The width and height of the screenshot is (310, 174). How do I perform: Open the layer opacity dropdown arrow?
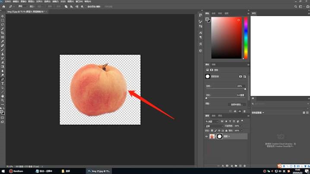[241, 126]
